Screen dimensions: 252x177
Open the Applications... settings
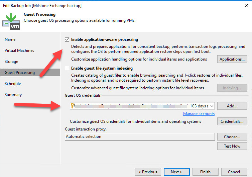coord(232,59)
